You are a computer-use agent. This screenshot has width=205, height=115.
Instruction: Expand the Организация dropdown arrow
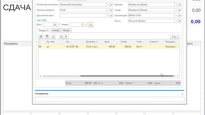pos(176,16)
